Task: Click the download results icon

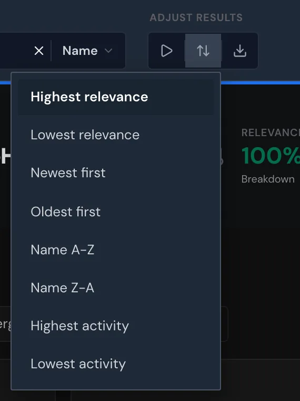Action: pyautogui.click(x=240, y=51)
